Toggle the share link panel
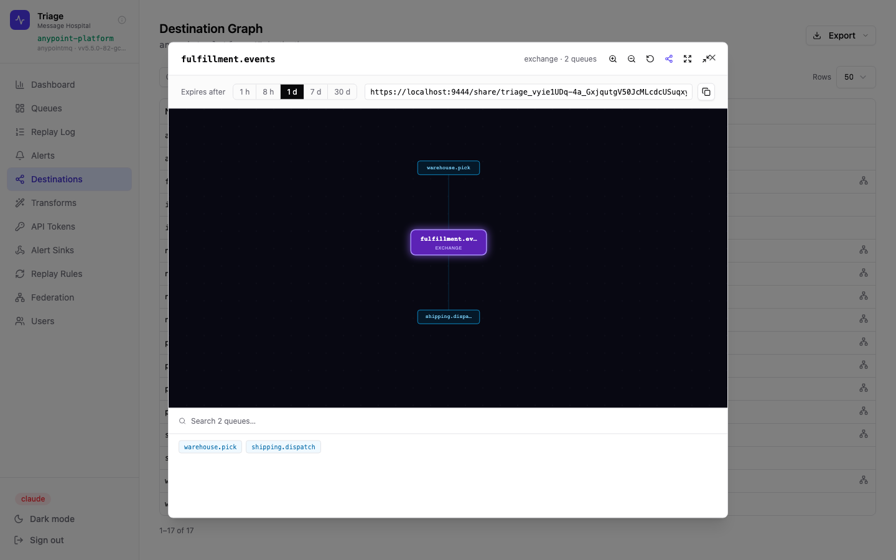 click(669, 59)
